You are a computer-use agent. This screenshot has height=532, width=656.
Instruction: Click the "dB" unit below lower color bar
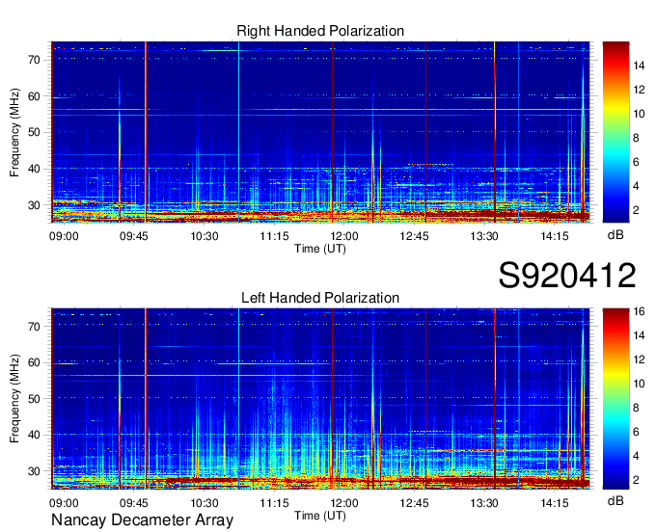click(x=615, y=500)
